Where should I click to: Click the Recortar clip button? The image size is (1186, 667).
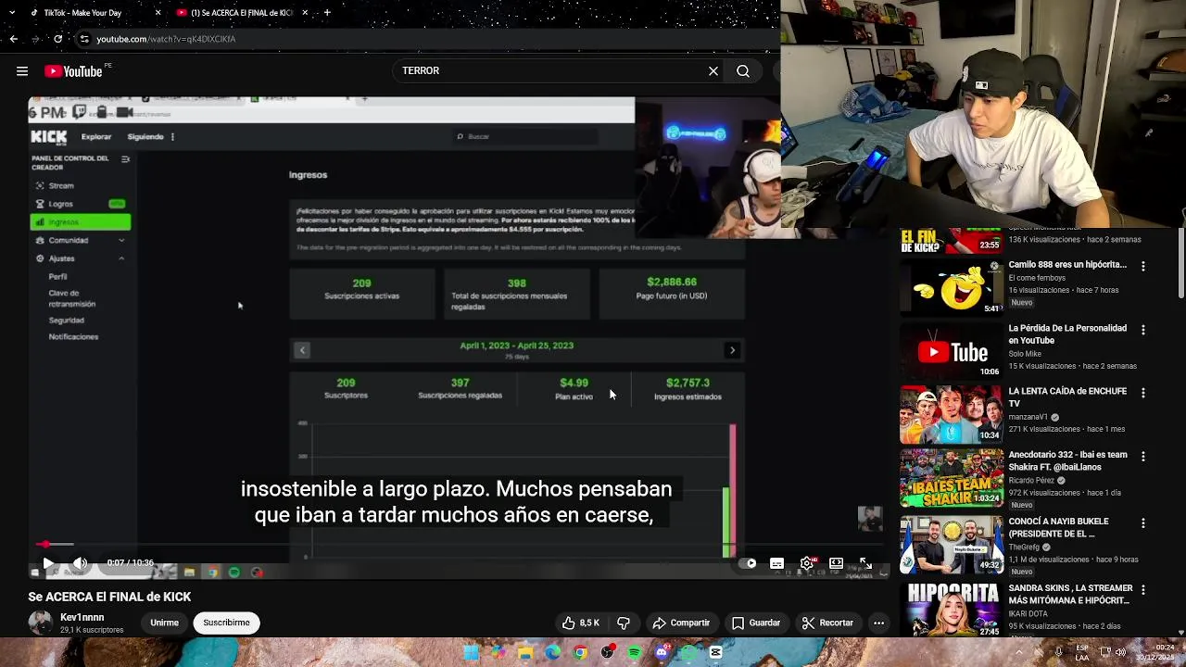[827, 623]
